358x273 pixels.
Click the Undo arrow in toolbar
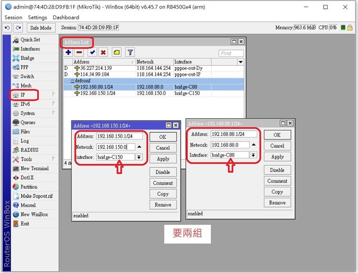click(x=7, y=28)
